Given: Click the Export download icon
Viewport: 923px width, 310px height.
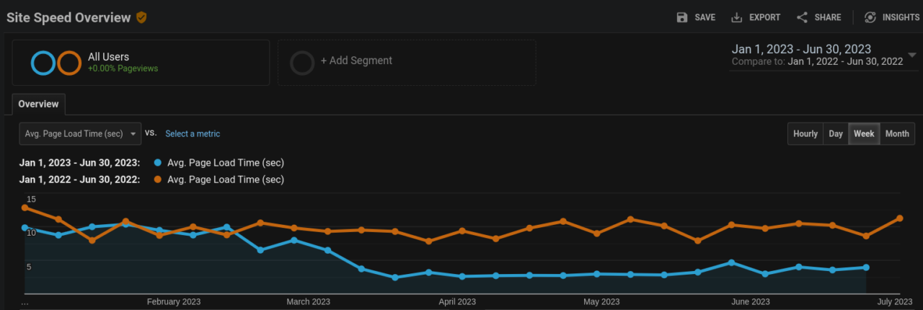Looking at the screenshot, I should [737, 17].
